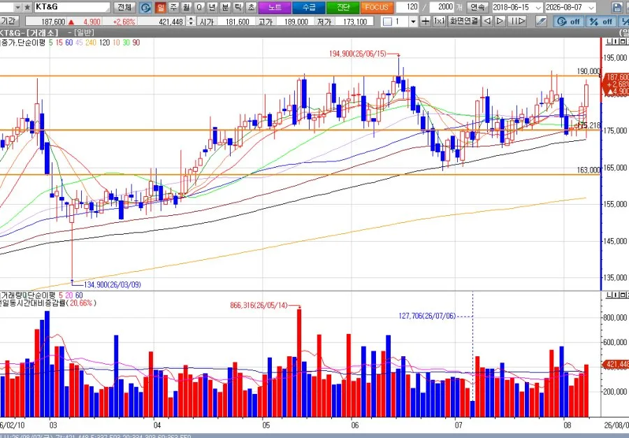Viewport: 629px width, 438px height.
Task: Open the KT&G stock name combo box
Action: pyautogui.click(x=71, y=7)
